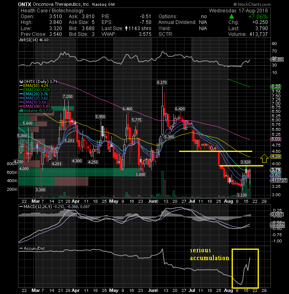Screen dimensions: 289x294
Task: Click the Chg value +0.250
Action: 260,22
